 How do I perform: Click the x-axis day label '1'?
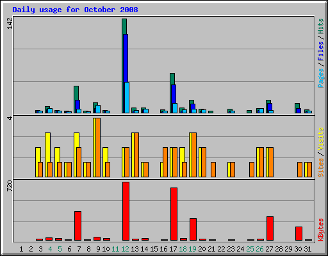(21, 249)
